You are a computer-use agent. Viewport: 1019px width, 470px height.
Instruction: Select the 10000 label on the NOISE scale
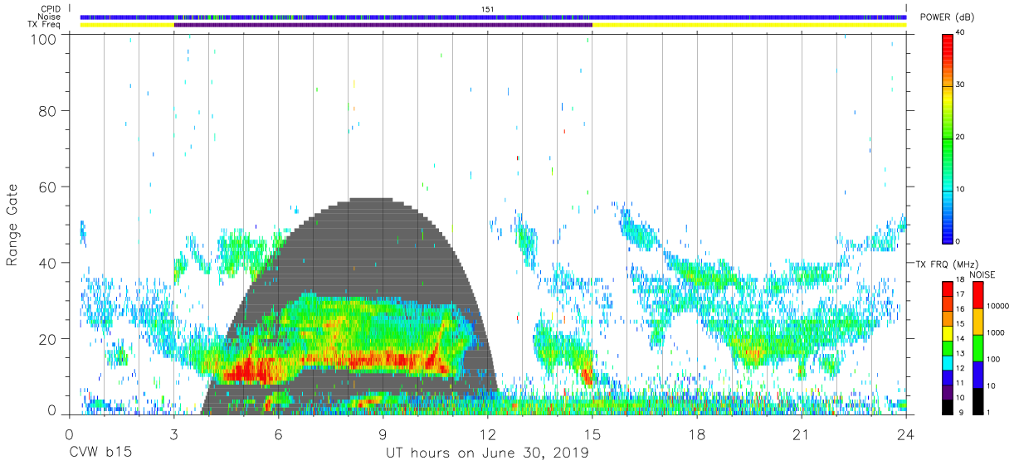(997, 306)
